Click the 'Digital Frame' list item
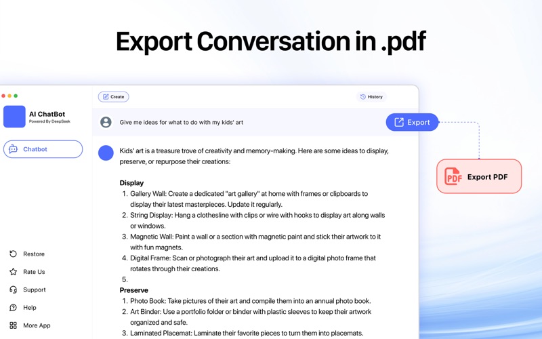 pyautogui.click(x=249, y=263)
